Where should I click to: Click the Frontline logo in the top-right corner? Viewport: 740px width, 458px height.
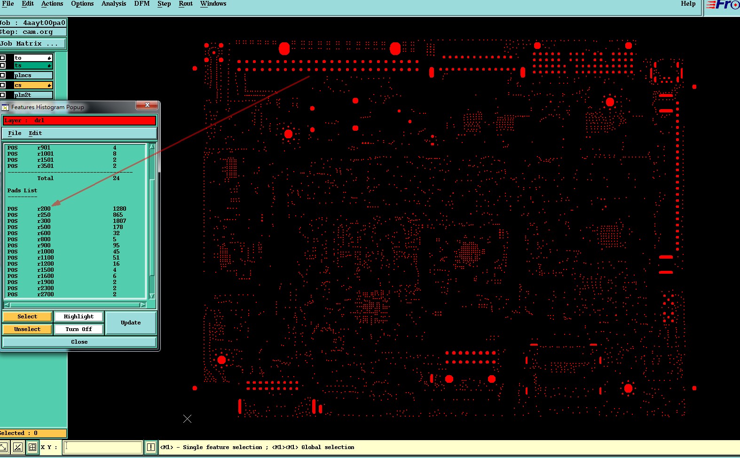pos(723,5)
